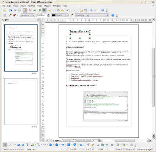Open the Area Style 'Invisible' dropdown
The height and width of the screenshot is (152, 156).
(x=82, y=15)
